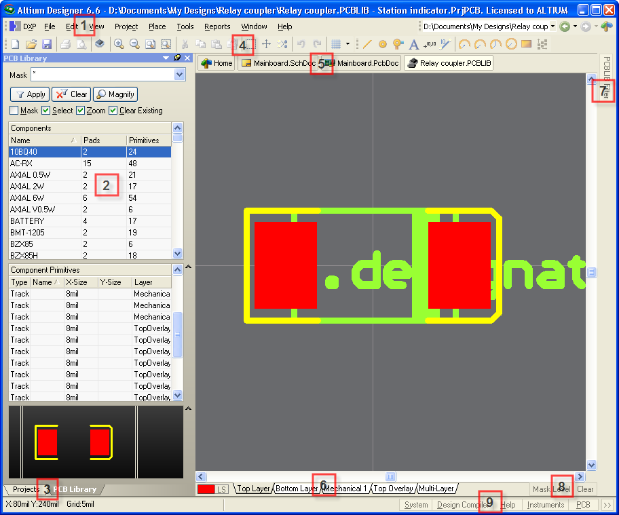This screenshot has height=515, width=619.
Task: Toggle the Clear Existing checkbox
Action: 113,111
